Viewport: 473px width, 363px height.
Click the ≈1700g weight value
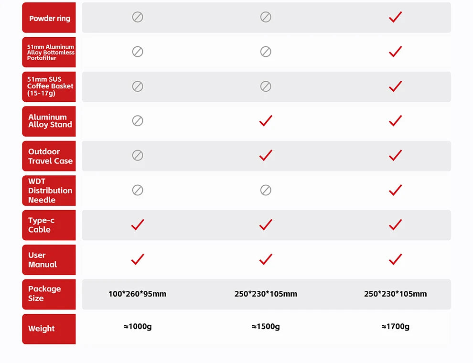395,327
